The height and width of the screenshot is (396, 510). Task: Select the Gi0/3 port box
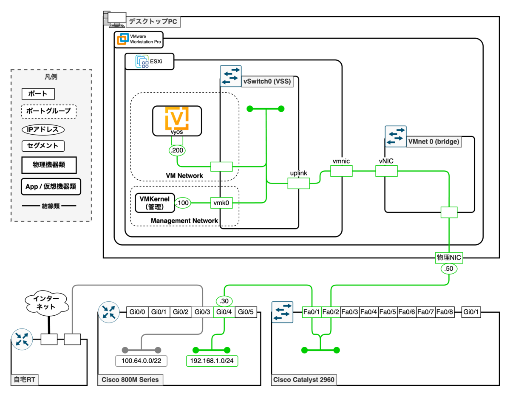[x=202, y=312]
